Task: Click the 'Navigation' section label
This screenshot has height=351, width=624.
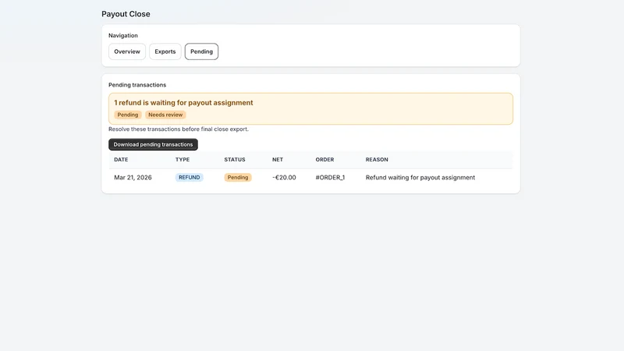Action: click(123, 35)
